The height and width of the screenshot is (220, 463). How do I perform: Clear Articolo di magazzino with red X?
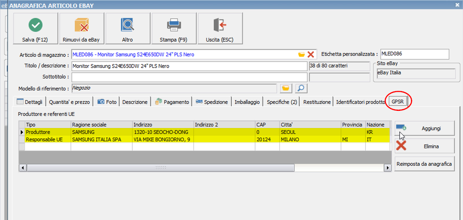tap(311, 54)
